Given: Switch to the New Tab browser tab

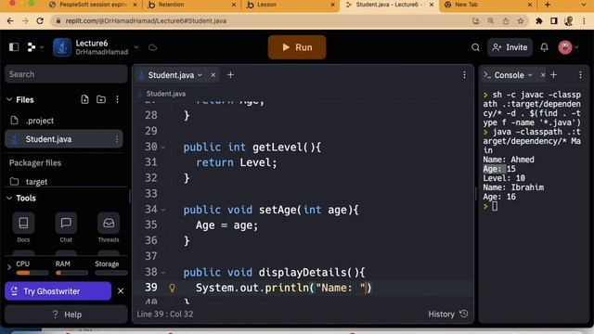Looking at the screenshot, I should [488, 5].
